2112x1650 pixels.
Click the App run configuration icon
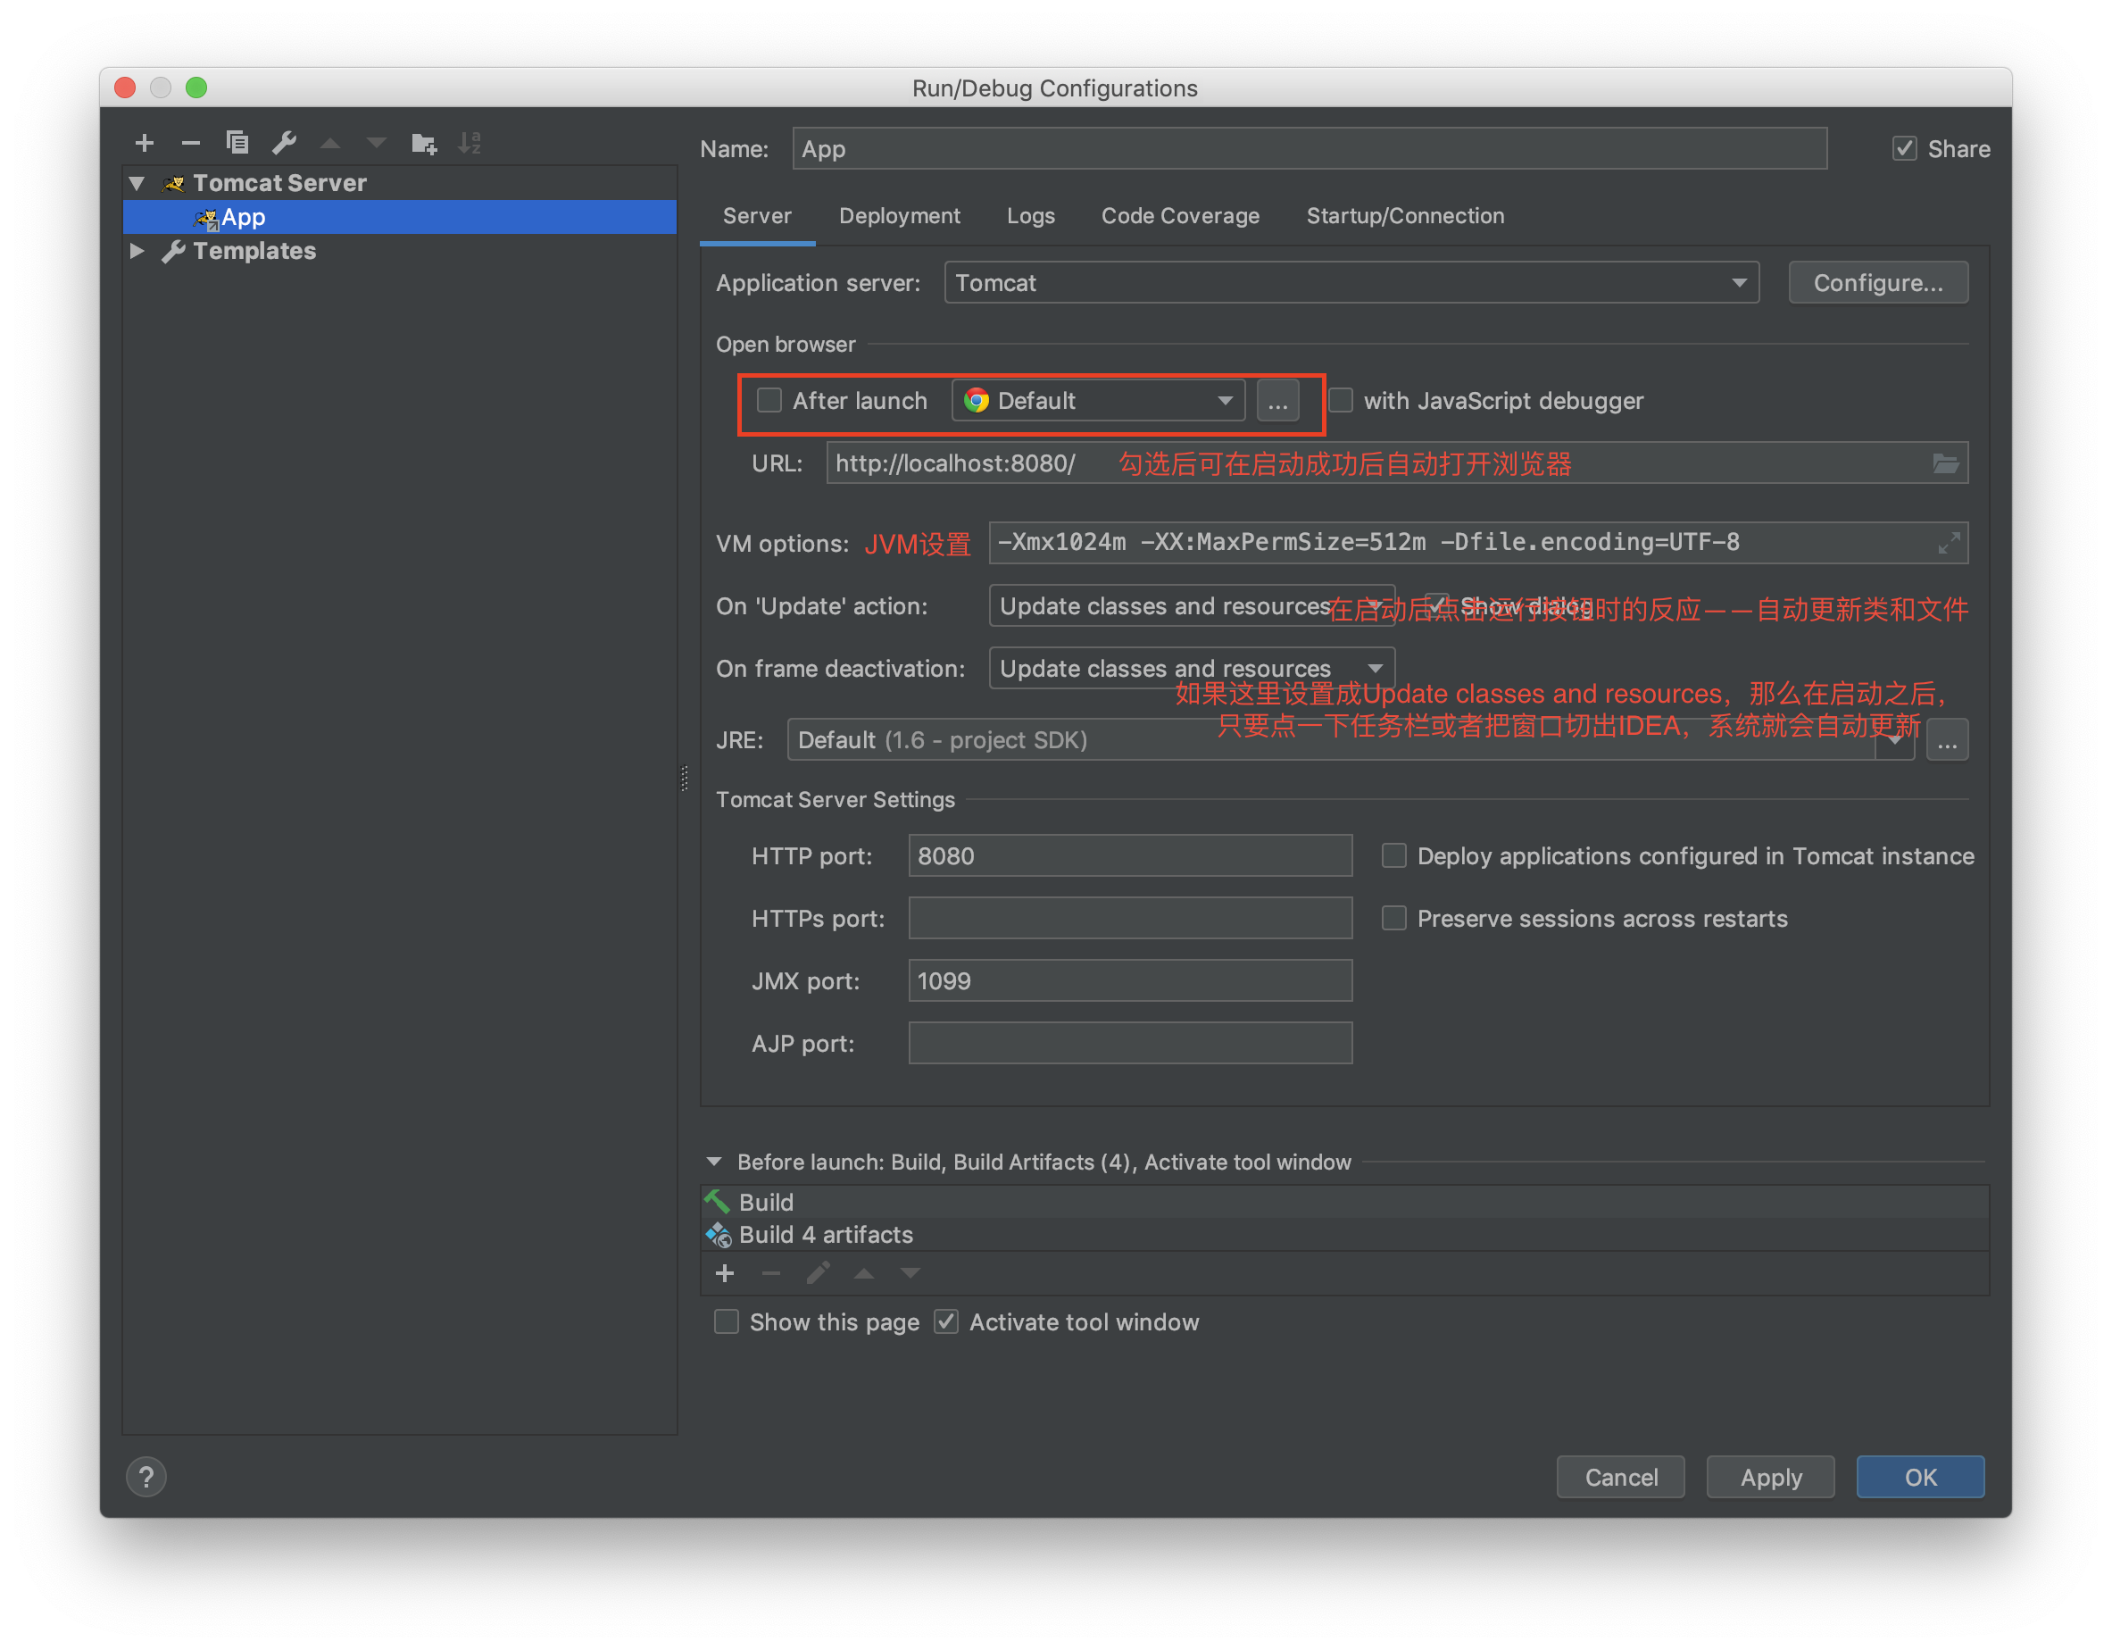point(205,214)
